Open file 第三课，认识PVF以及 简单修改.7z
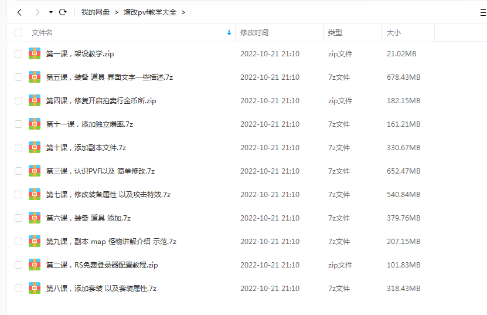Viewport: 487px width, 315px height. (x=100, y=171)
